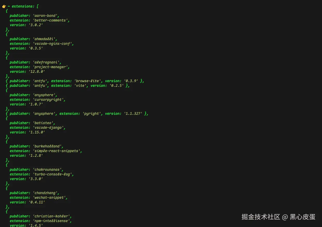The image size is (322, 227).
Task: Click version '1.2.8'
Action: (35, 155)
